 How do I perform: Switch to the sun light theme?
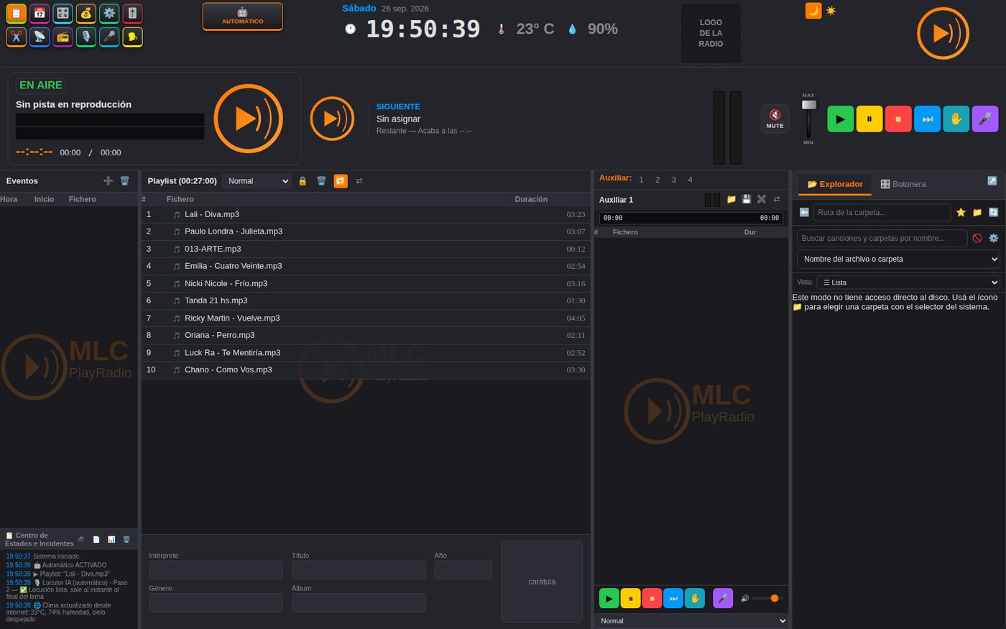click(831, 11)
